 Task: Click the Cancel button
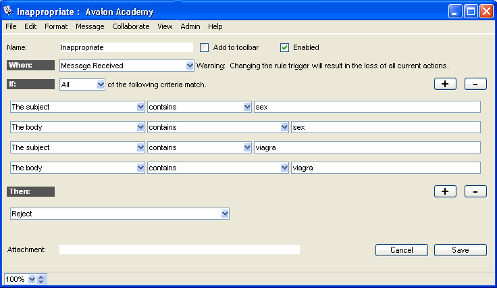[x=401, y=250]
